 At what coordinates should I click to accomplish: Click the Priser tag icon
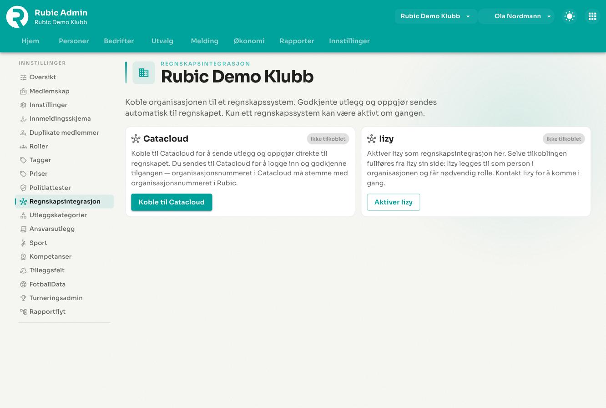tap(23, 174)
